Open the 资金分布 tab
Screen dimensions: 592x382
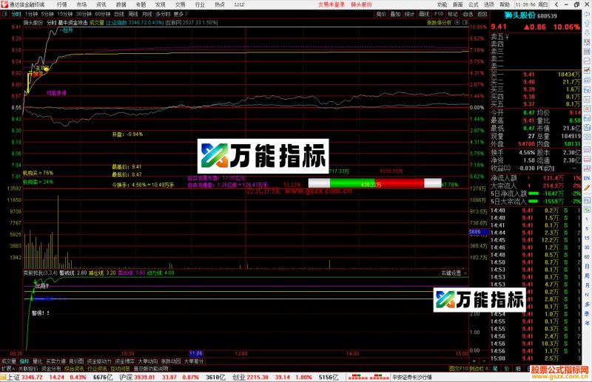(x=51, y=369)
